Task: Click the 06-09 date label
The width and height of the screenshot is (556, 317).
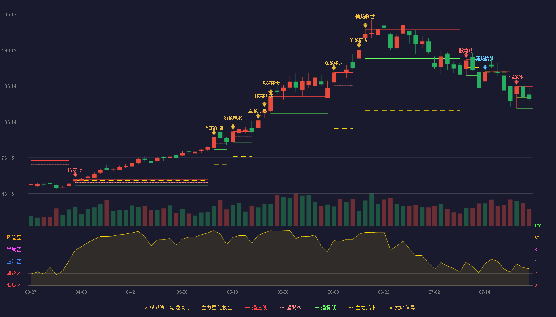Action: click(333, 292)
